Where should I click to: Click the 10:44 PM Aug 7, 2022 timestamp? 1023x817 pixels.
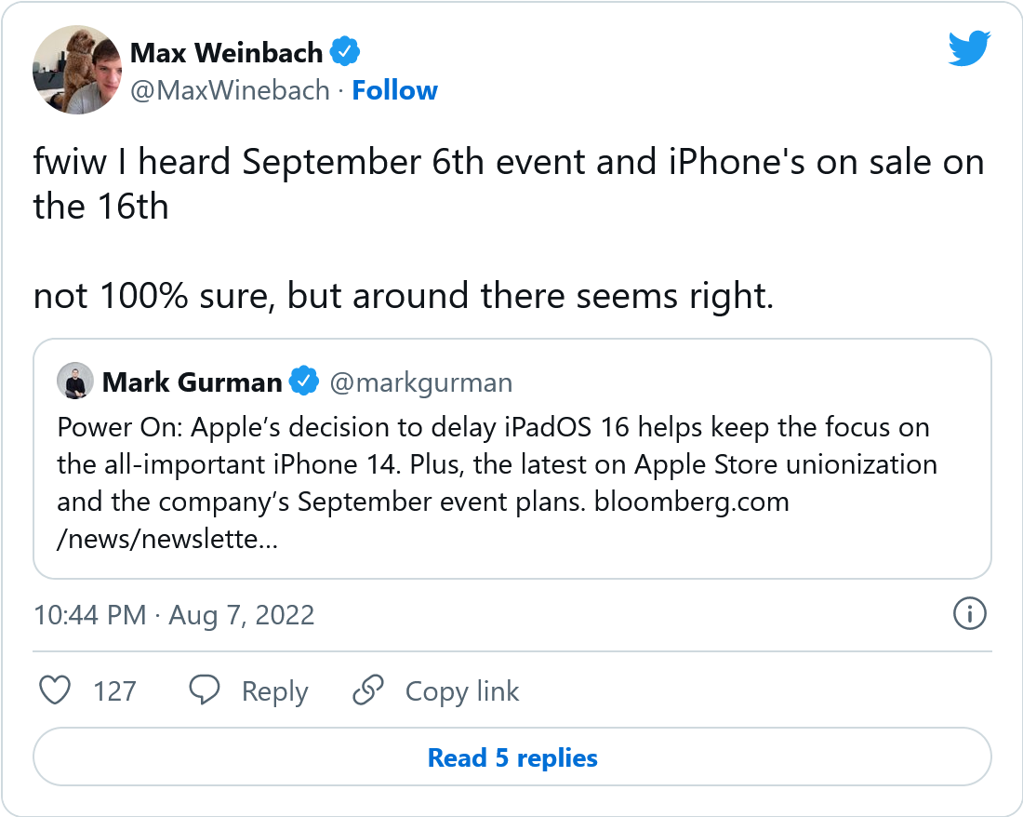click(x=174, y=615)
